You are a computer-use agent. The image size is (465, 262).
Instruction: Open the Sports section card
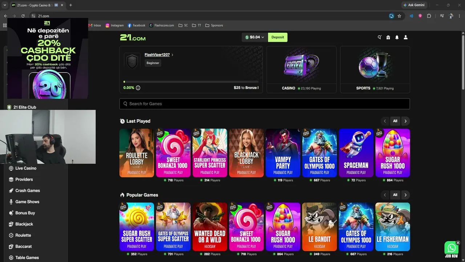[375, 70]
